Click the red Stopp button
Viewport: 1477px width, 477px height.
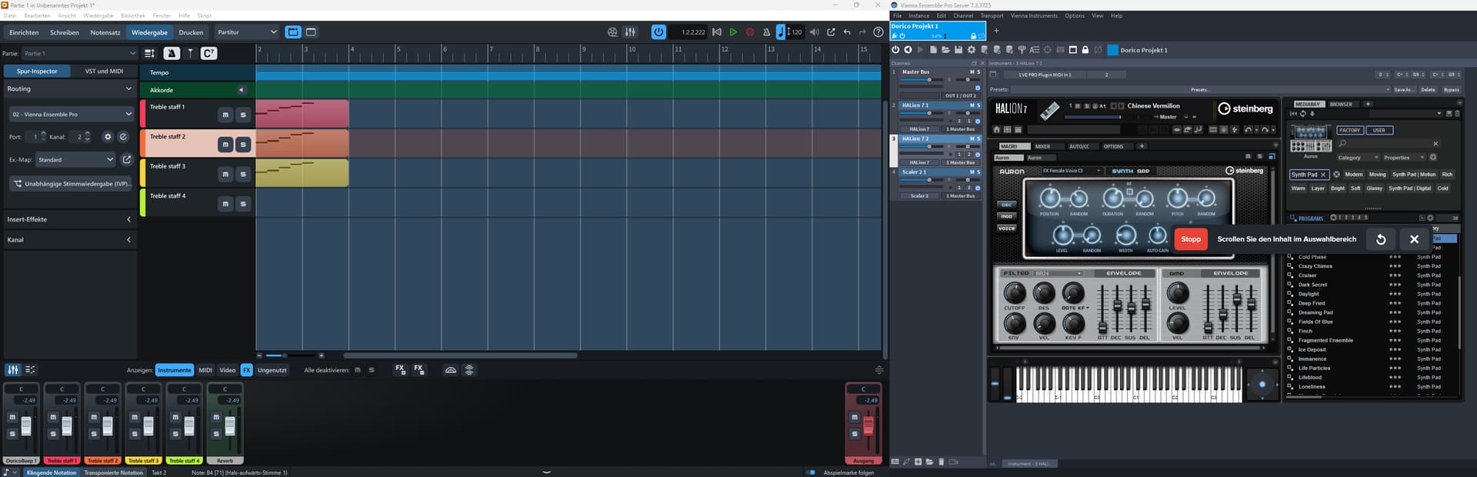(1191, 239)
